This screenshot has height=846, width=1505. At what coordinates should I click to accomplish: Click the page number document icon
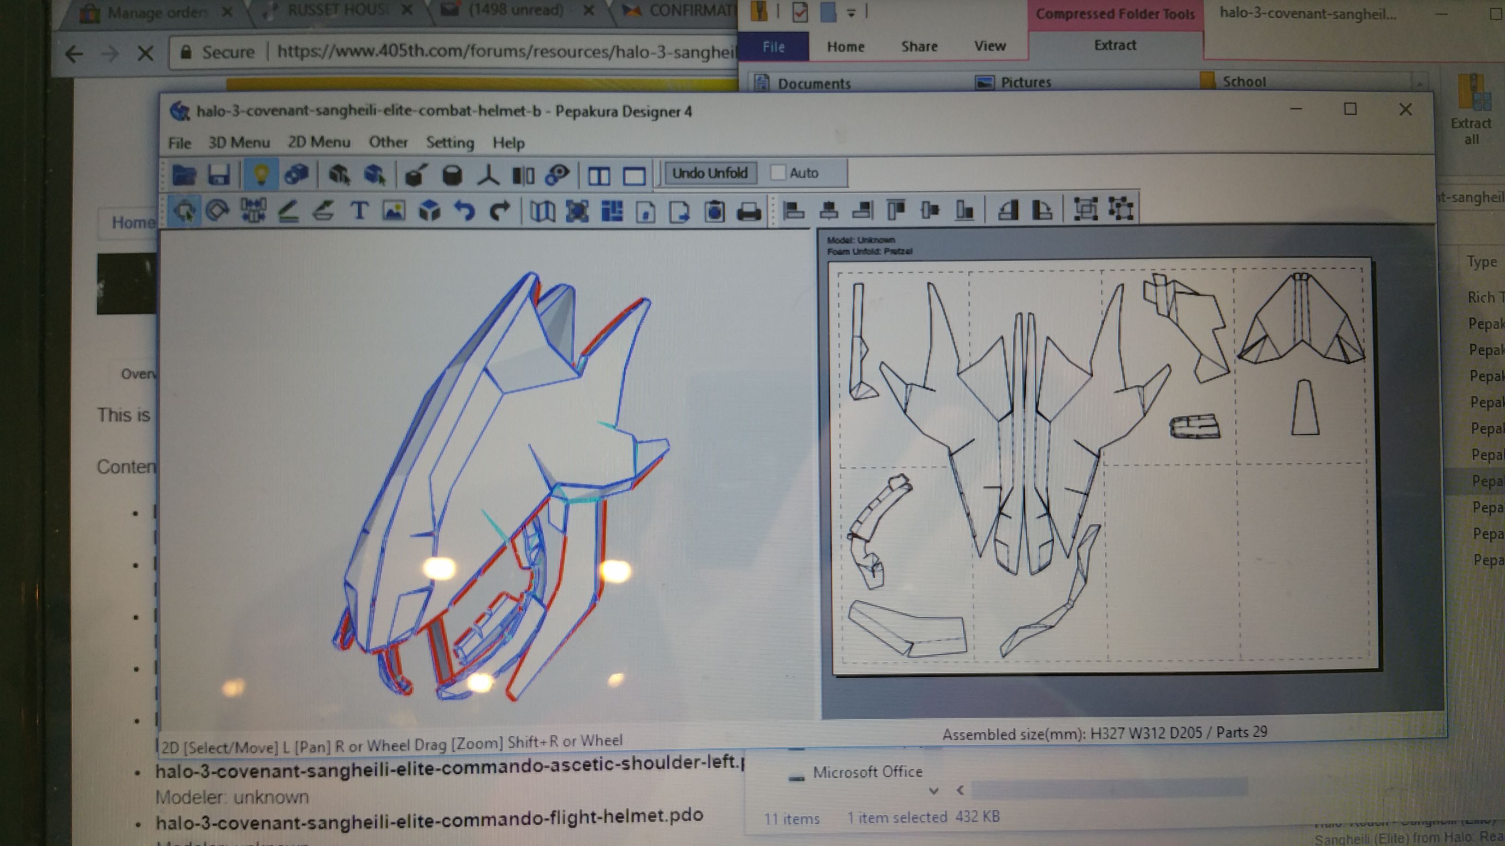(x=646, y=211)
